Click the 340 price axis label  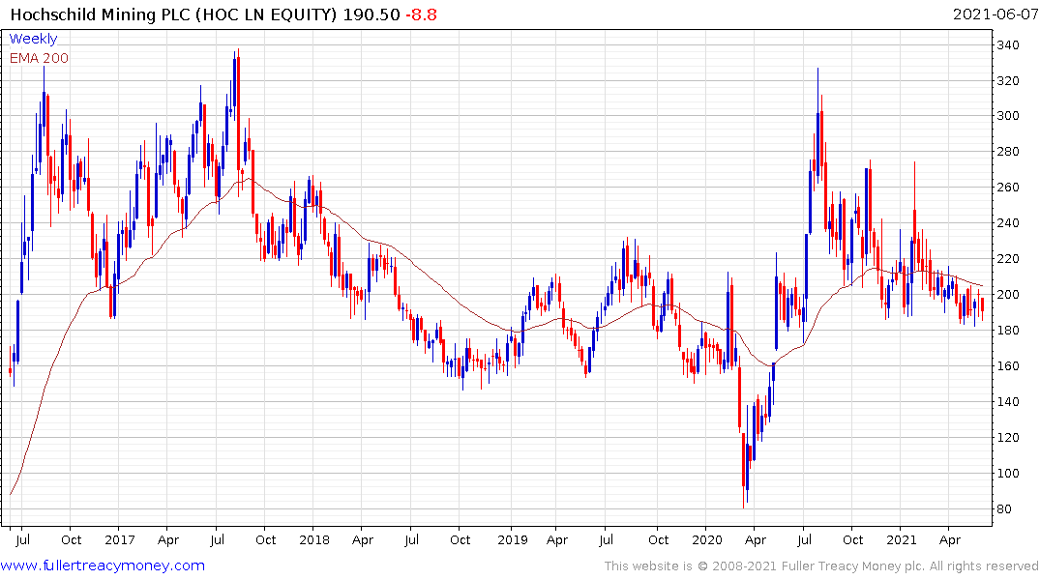coord(1008,45)
